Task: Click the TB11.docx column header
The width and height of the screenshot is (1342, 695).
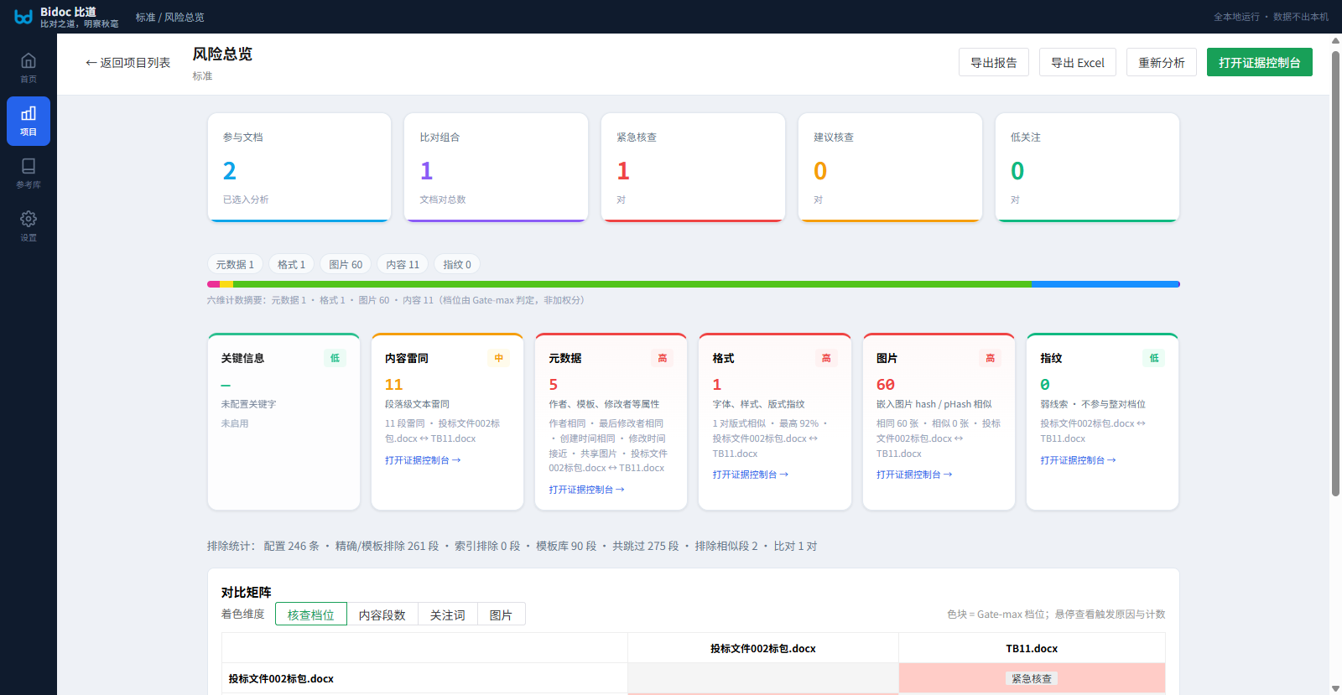Action: coord(1032,648)
